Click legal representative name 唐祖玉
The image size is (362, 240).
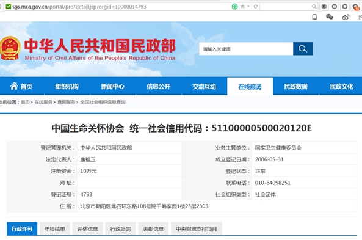pos(88,159)
